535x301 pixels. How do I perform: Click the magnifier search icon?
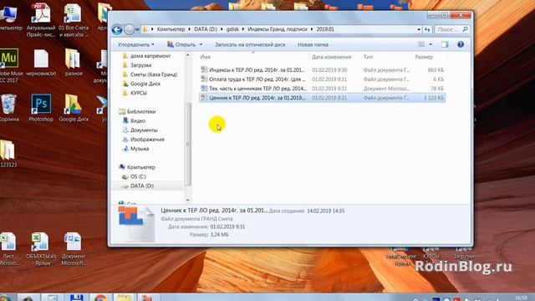coord(465,30)
